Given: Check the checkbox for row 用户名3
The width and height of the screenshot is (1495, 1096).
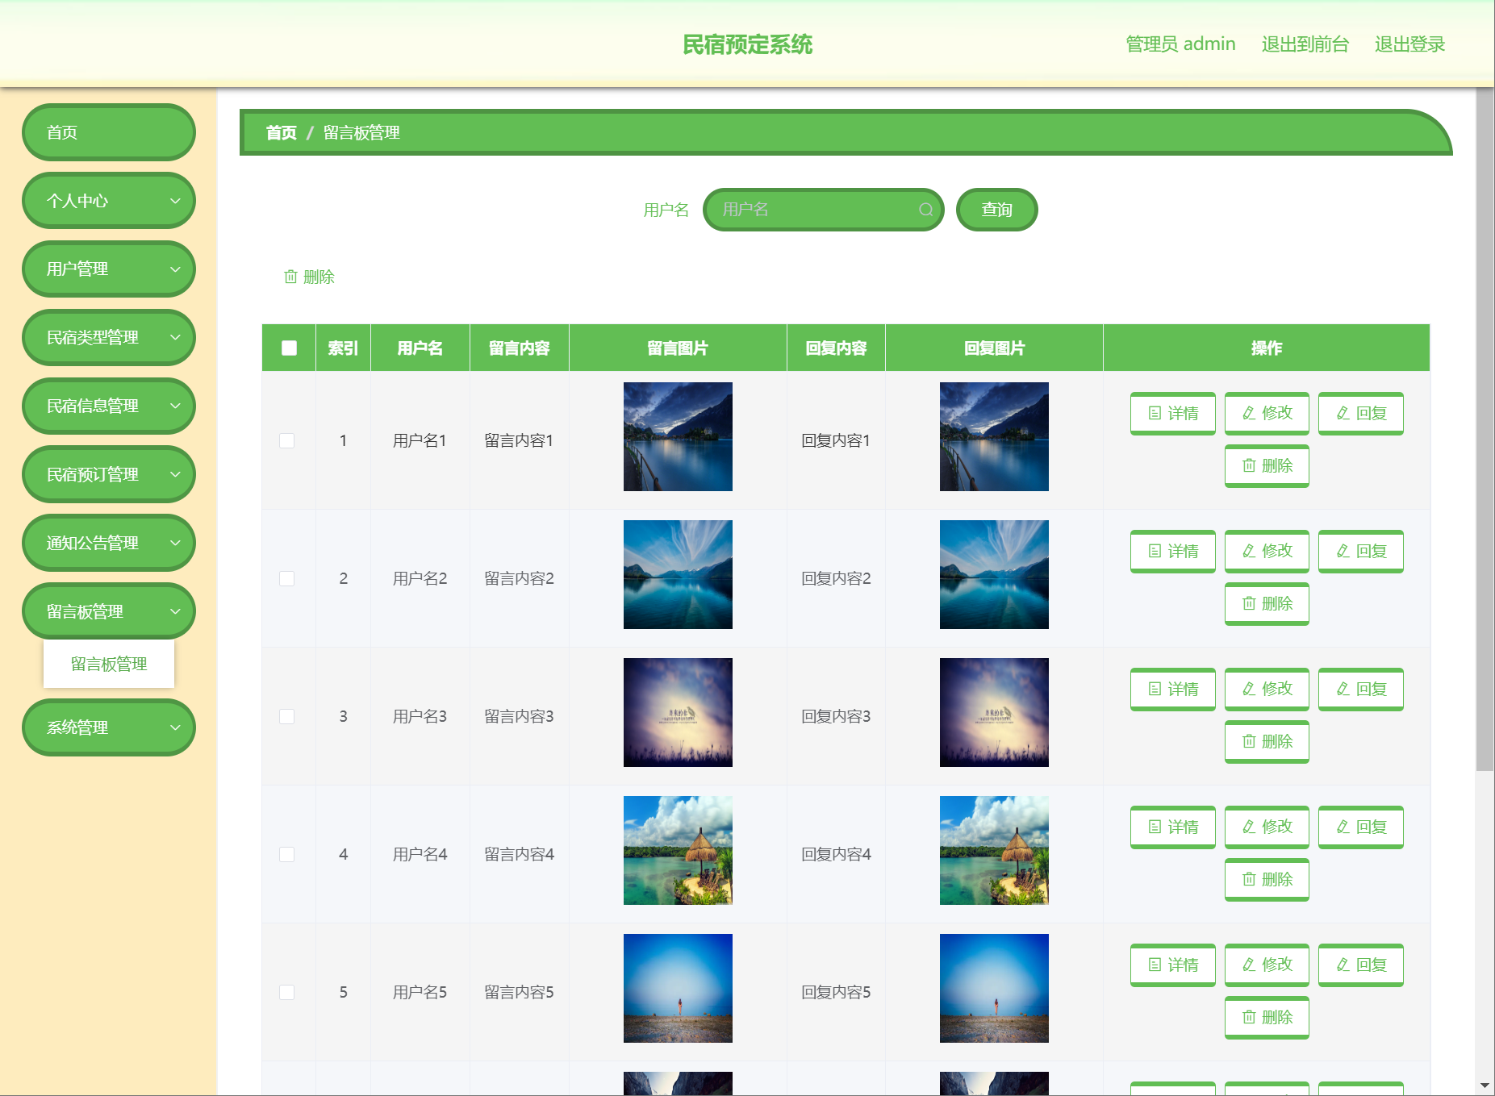Looking at the screenshot, I should (287, 716).
